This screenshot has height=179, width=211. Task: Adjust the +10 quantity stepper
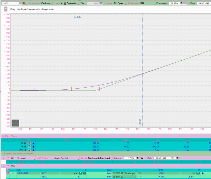point(80,173)
